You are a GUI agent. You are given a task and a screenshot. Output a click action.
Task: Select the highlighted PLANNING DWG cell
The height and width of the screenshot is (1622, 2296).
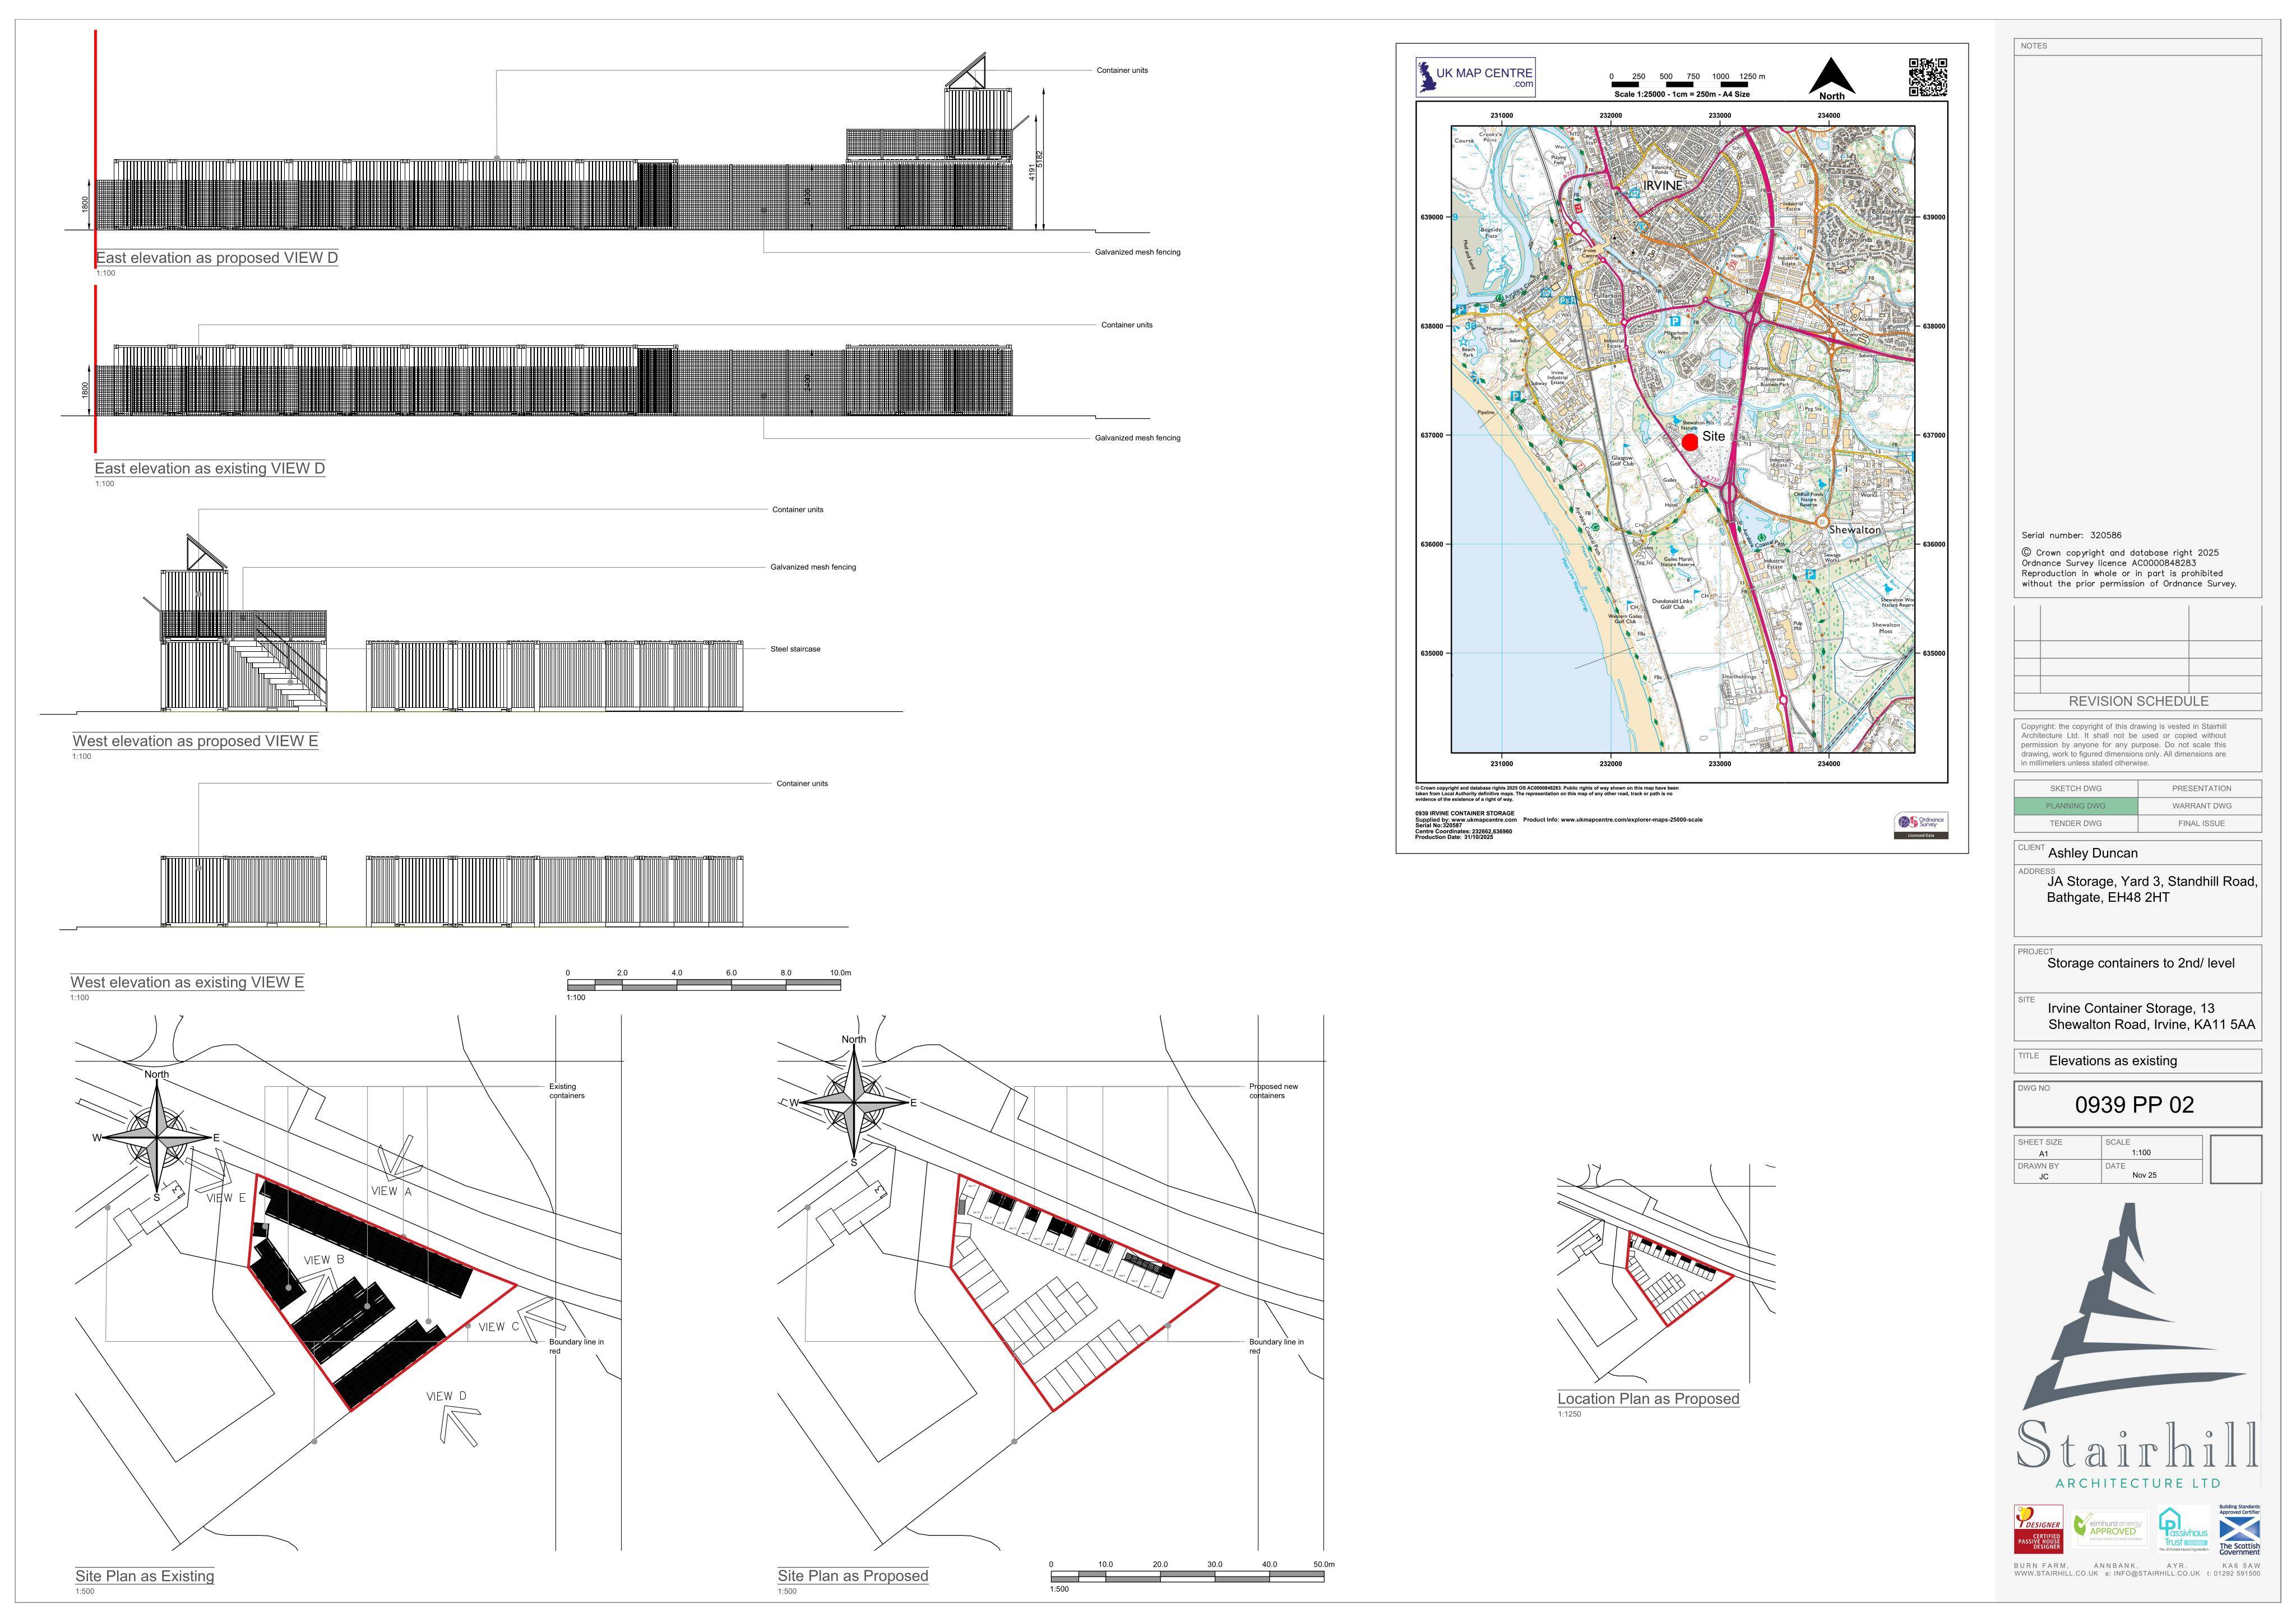point(2075,806)
